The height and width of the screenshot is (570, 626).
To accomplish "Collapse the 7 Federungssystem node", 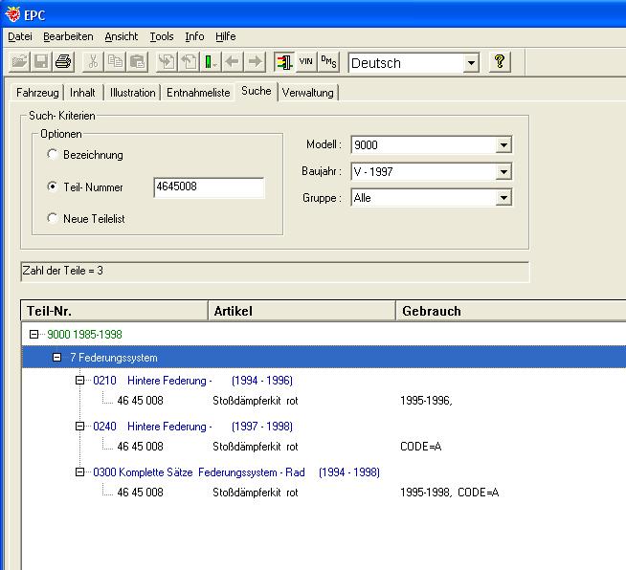I will point(57,358).
